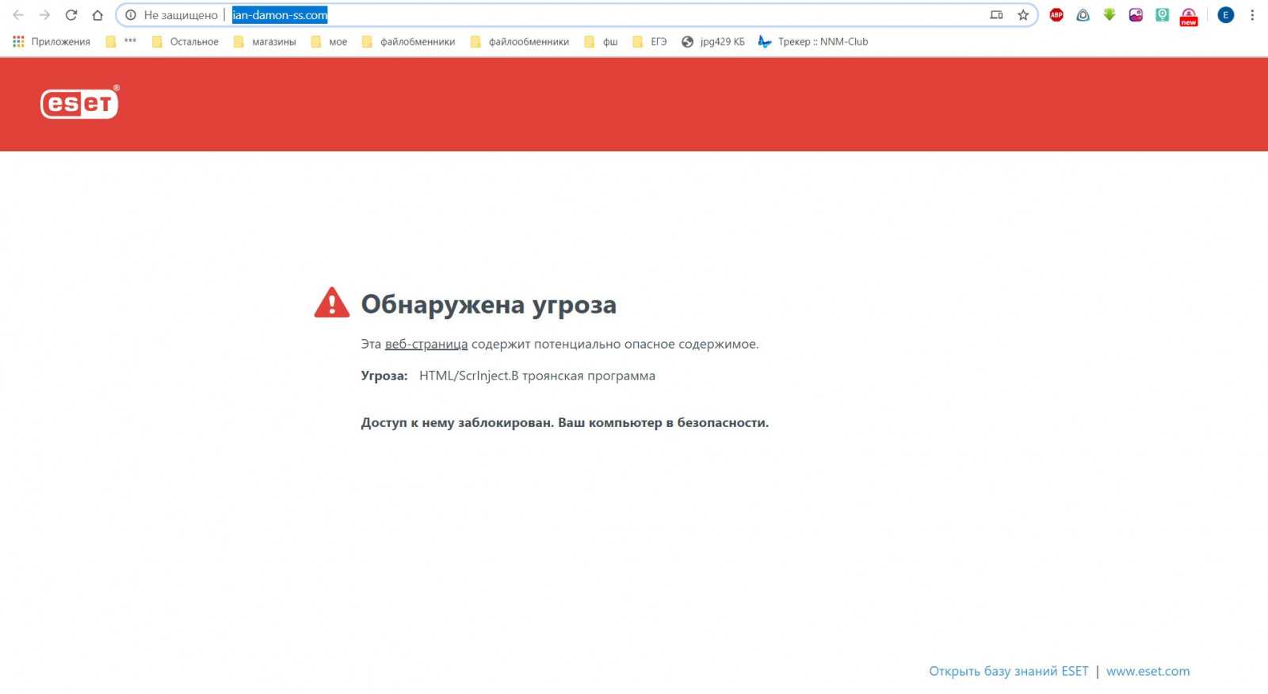Expand the 'магазины' bookmarks folder
This screenshot has height=694, width=1268.
(x=265, y=42)
